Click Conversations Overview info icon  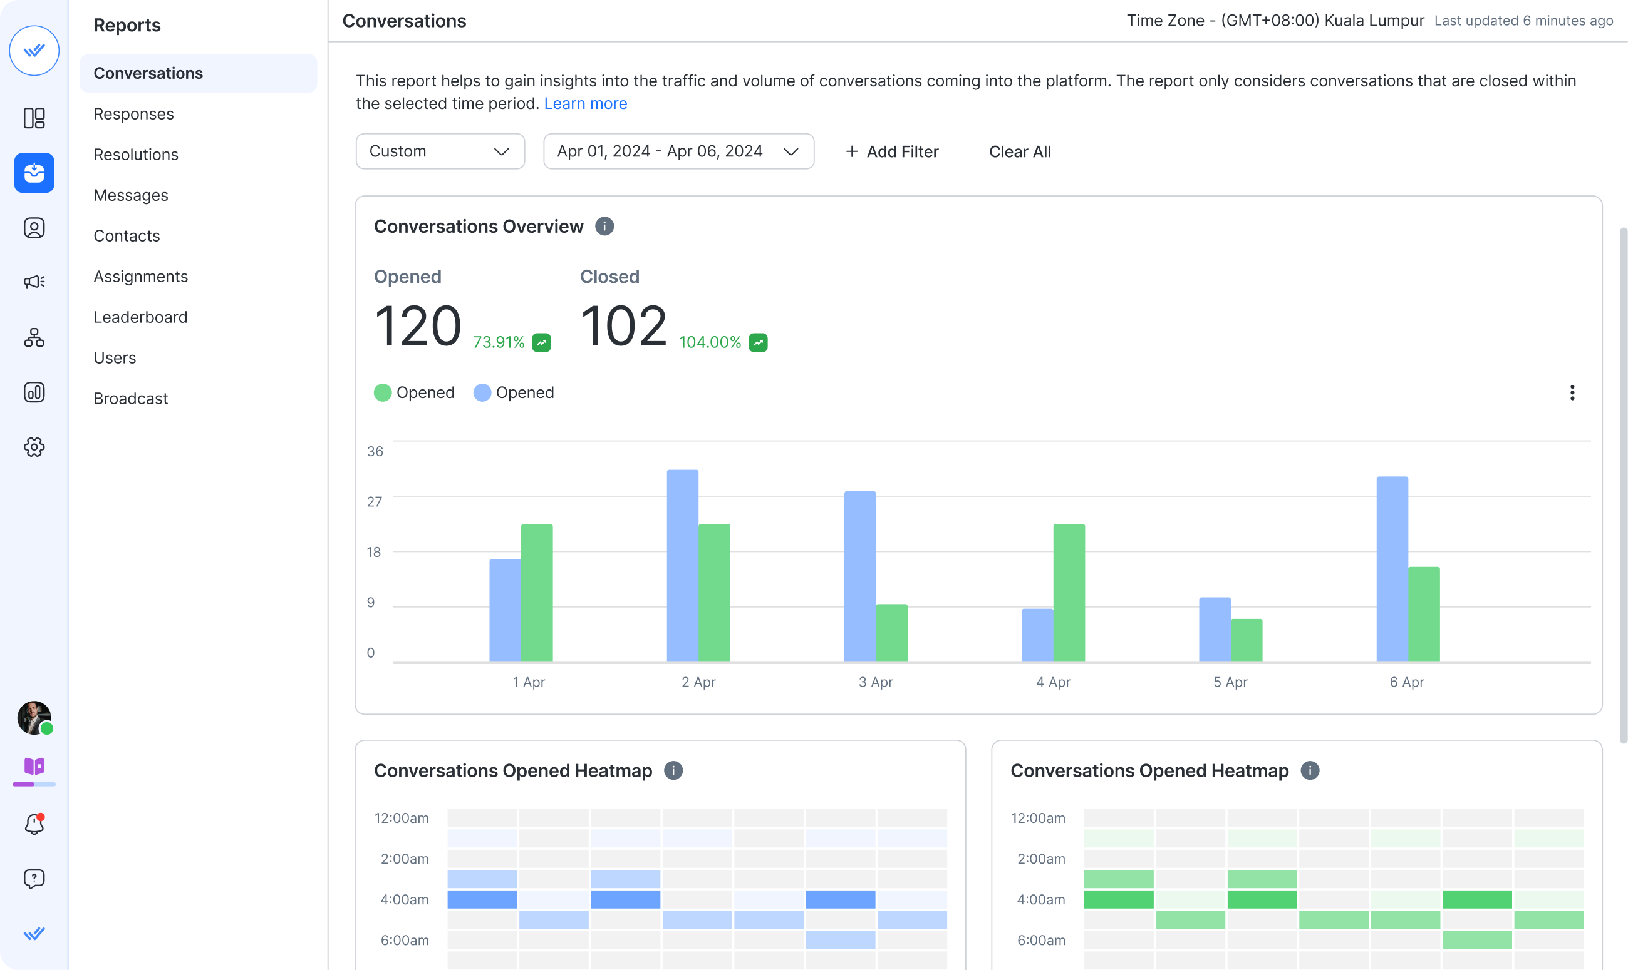coord(604,226)
